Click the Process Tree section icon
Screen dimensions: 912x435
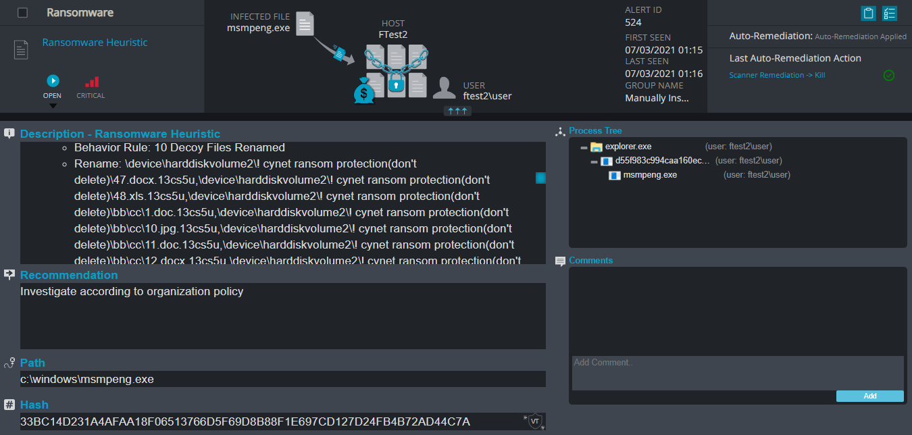click(559, 132)
